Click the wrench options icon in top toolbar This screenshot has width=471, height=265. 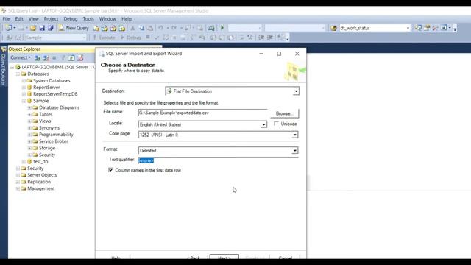tap(435, 28)
